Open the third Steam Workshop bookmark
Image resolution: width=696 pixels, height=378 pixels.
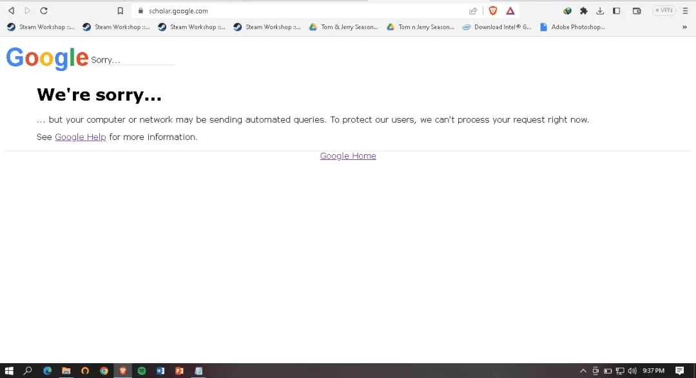(192, 27)
